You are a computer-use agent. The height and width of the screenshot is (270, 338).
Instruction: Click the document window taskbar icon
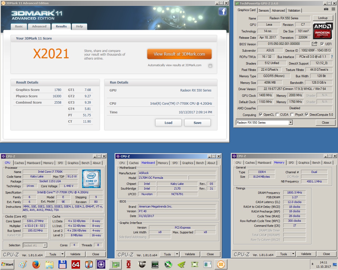click(208, 264)
